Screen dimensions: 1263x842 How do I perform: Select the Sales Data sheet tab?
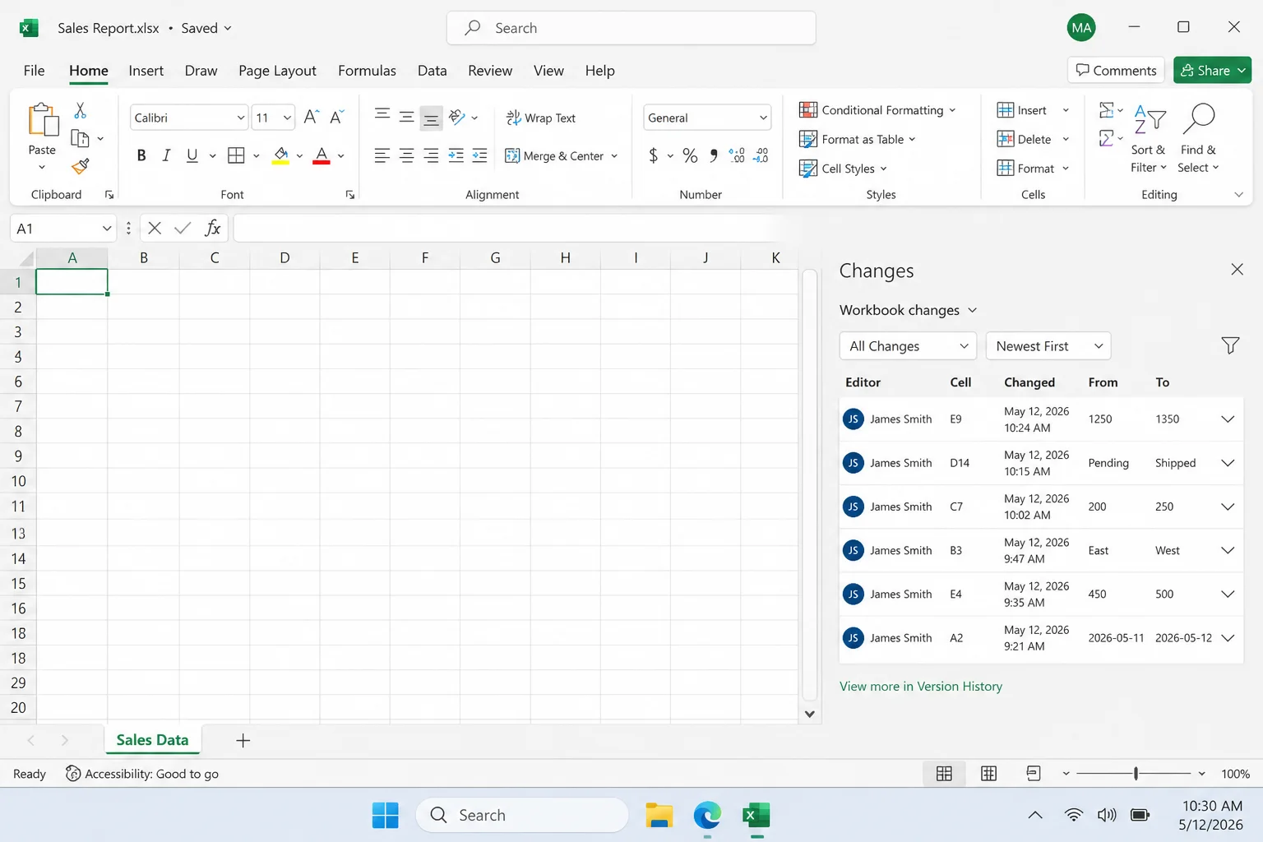click(152, 740)
